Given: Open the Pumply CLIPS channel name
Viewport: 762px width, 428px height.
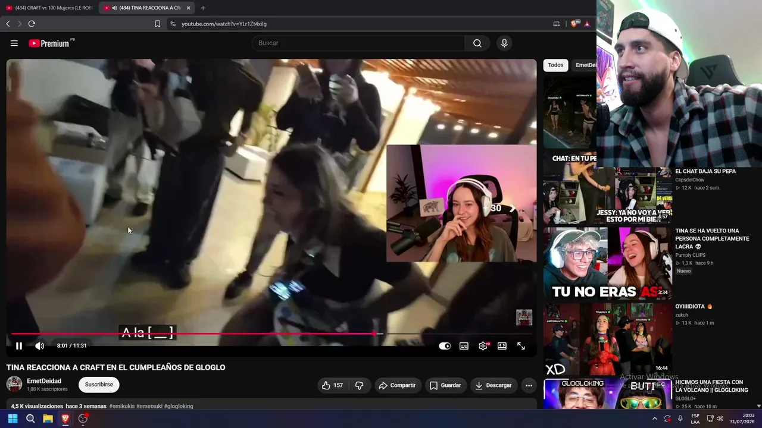Looking at the screenshot, I should pyautogui.click(x=690, y=255).
